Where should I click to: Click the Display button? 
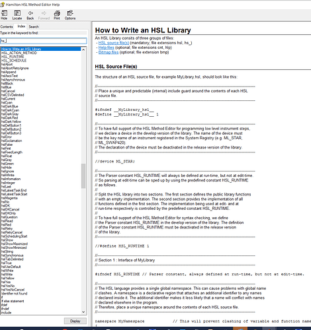coord(75,321)
